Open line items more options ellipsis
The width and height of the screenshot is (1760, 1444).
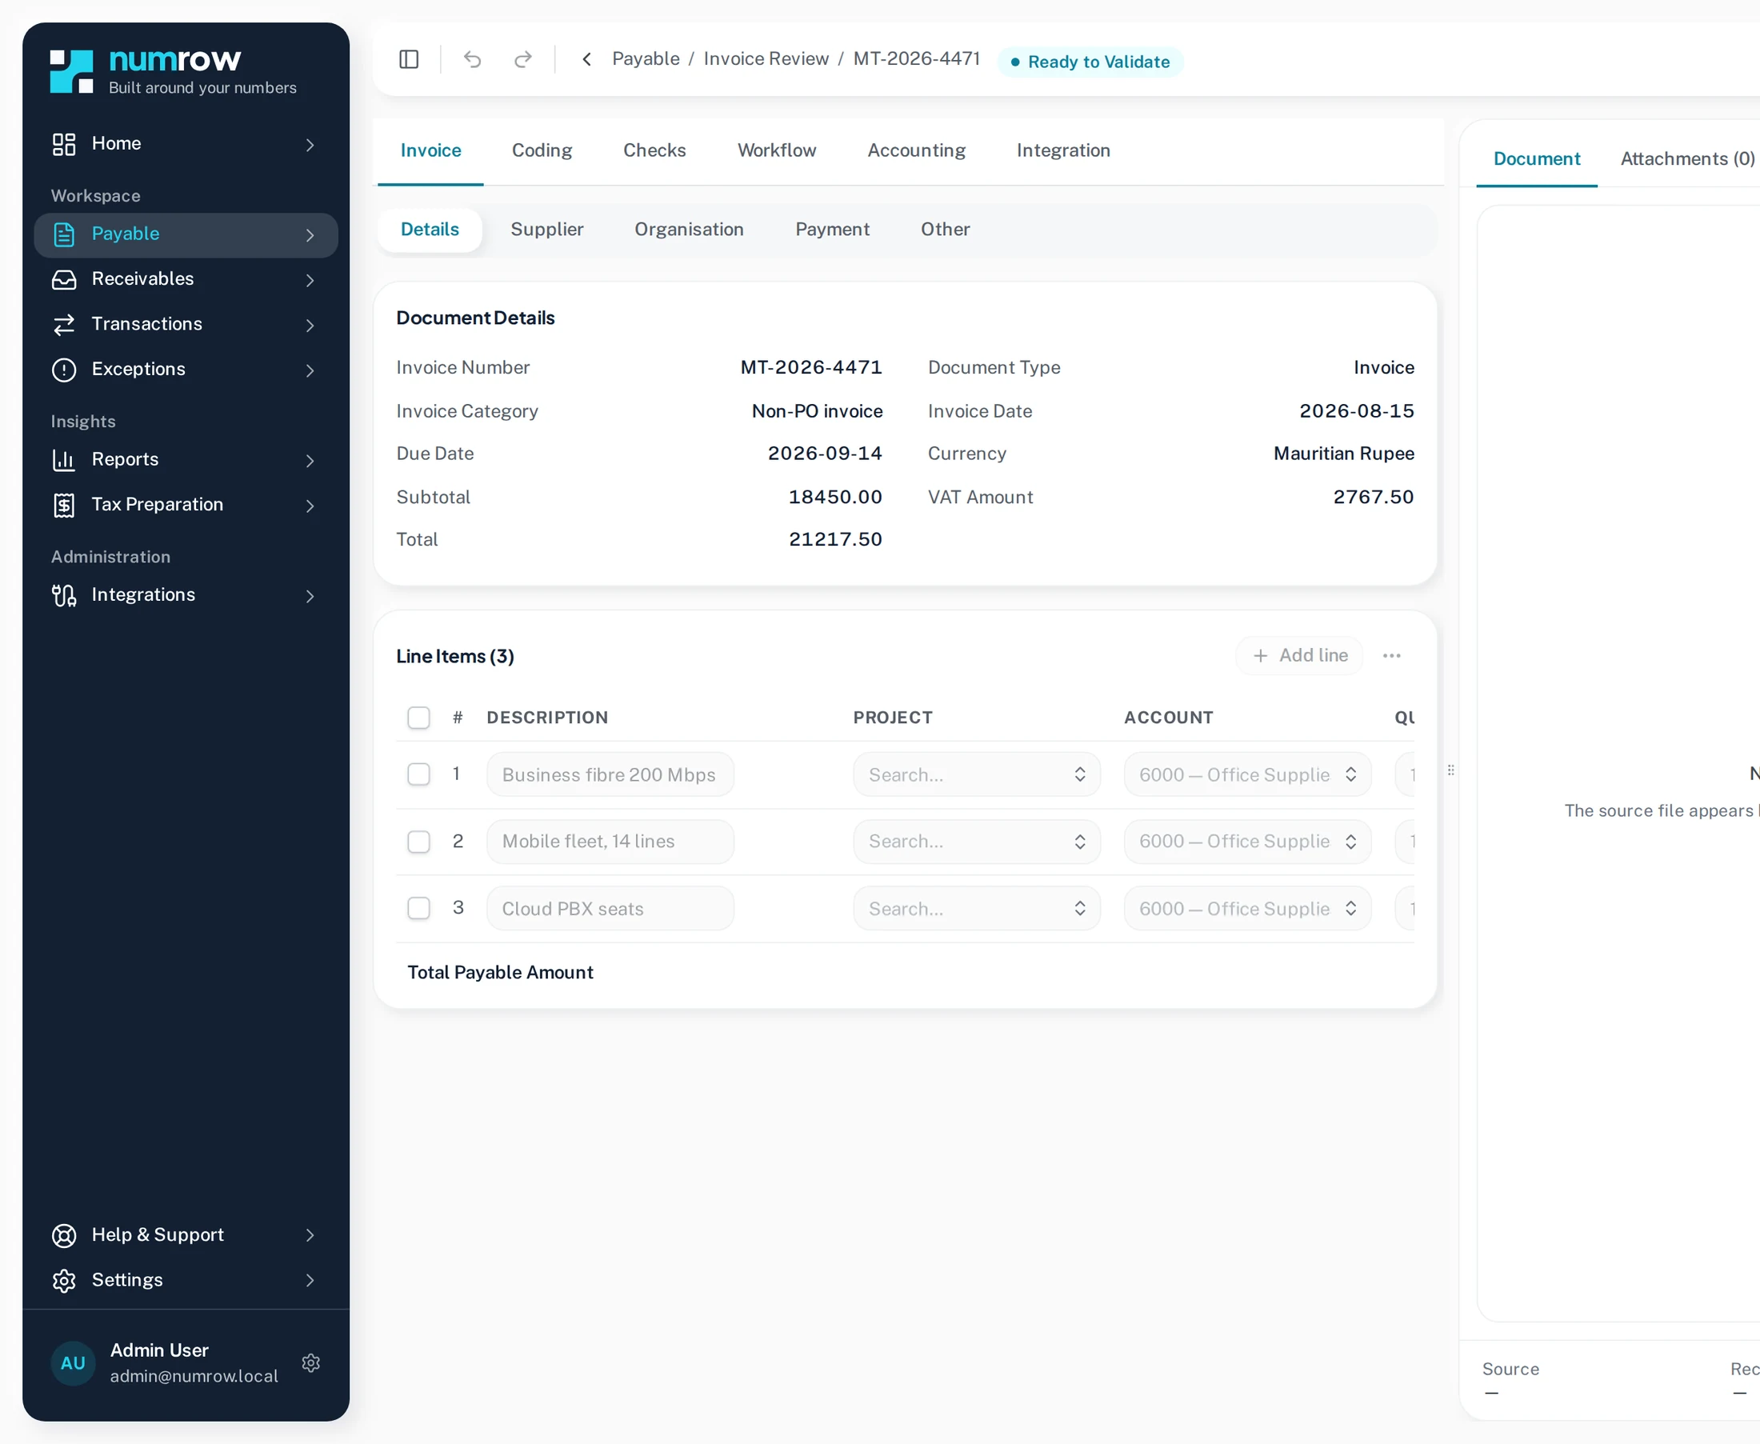pos(1391,655)
